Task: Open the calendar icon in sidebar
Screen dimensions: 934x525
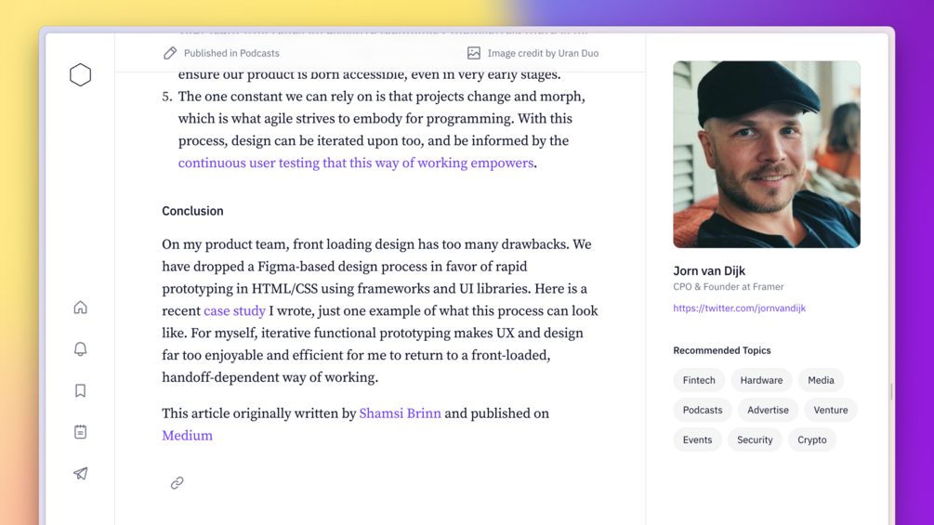Action: click(x=80, y=432)
